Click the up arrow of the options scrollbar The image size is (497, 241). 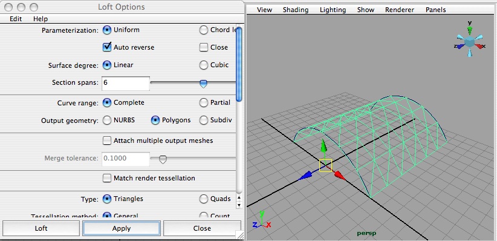pyautogui.click(x=239, y=197)
